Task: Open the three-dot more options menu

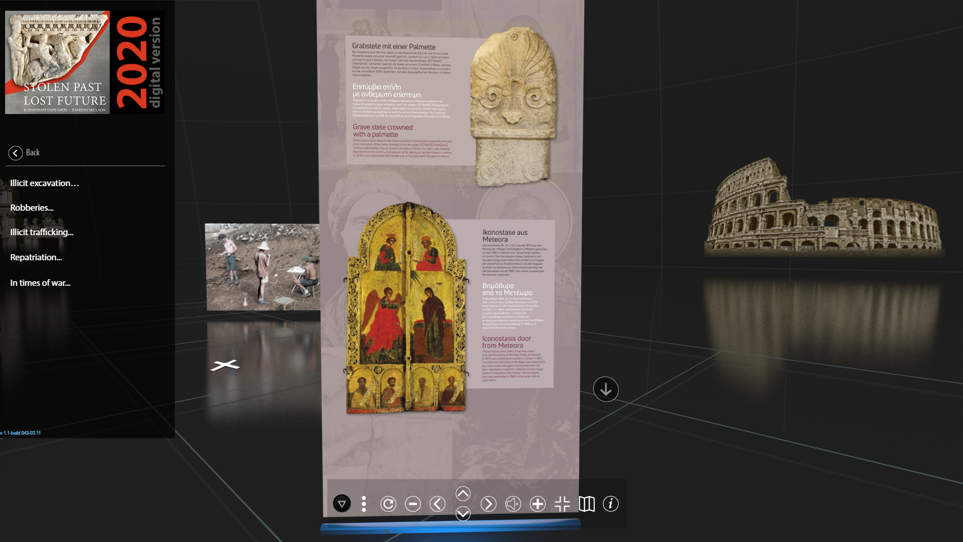Action: [364, 504]
